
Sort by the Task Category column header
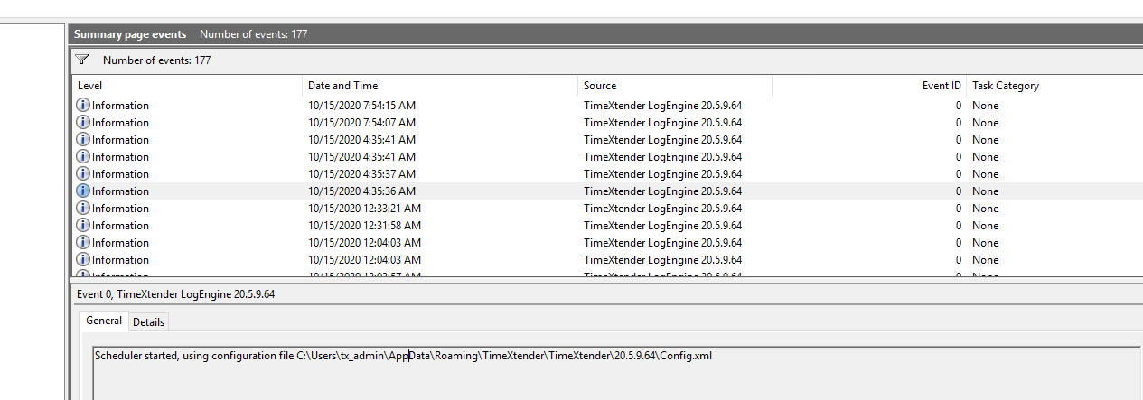1054,86
